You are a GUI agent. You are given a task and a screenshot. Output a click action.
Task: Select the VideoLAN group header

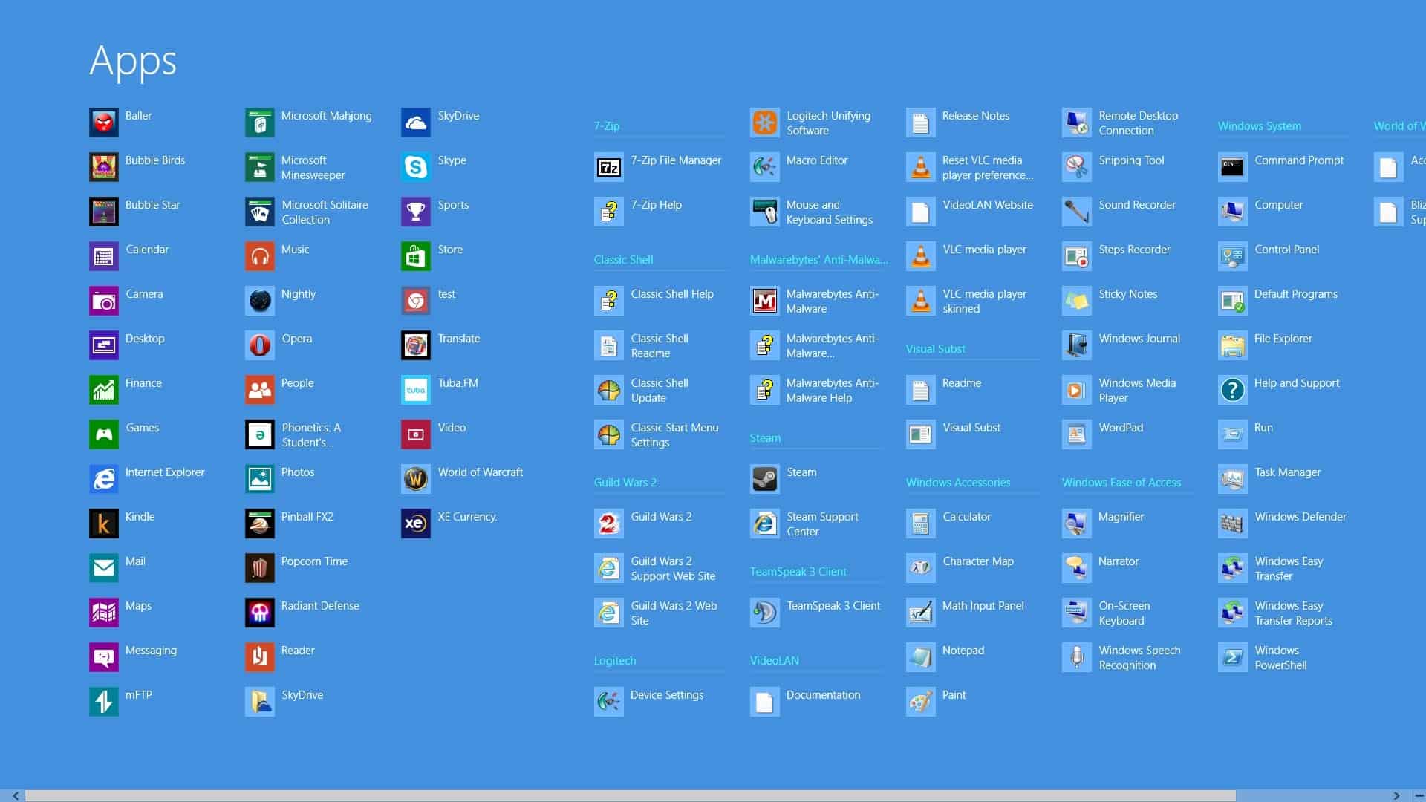[775, 661]
